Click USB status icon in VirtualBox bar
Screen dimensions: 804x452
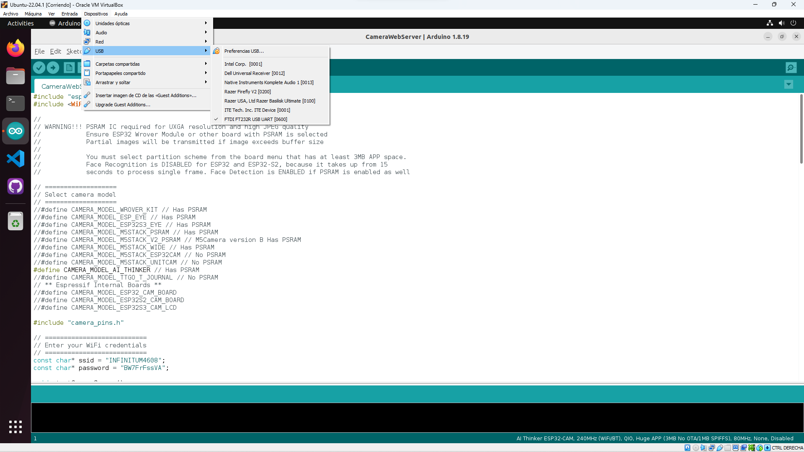(720, 448)
